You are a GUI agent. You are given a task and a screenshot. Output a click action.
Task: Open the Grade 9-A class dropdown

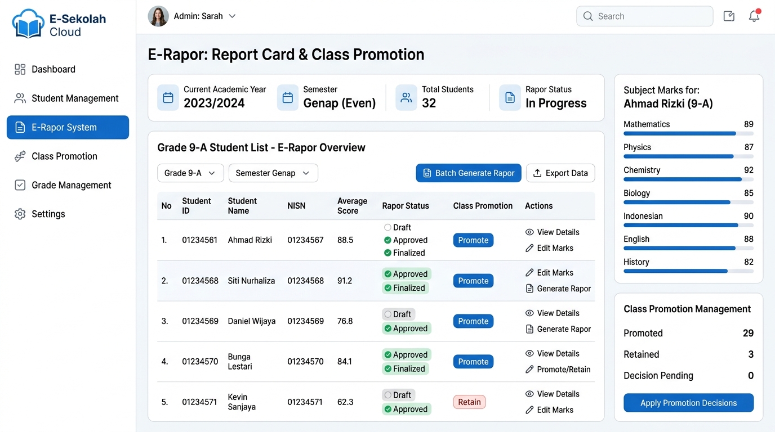click(x=190, y=173)
